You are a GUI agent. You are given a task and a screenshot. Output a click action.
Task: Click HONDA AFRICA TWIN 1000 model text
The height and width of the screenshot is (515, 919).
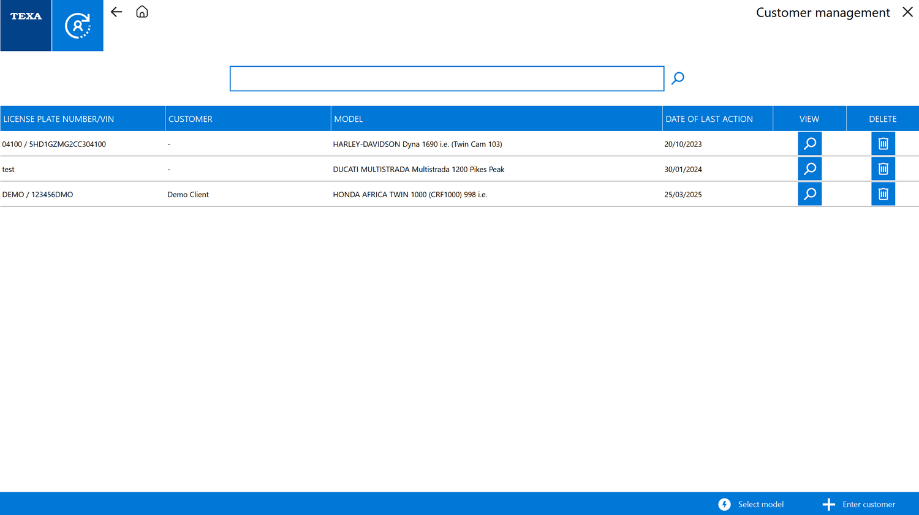[x=410, y=195]
